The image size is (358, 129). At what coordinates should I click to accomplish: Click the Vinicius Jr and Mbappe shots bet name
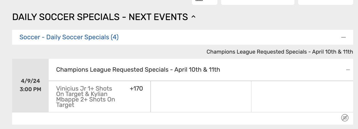[x=86, y=97]
